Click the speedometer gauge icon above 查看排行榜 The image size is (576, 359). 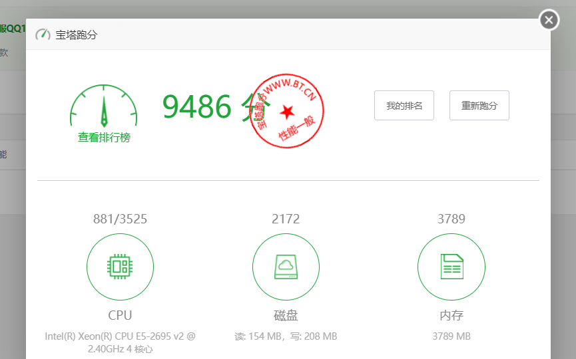(x=104, y=106)
